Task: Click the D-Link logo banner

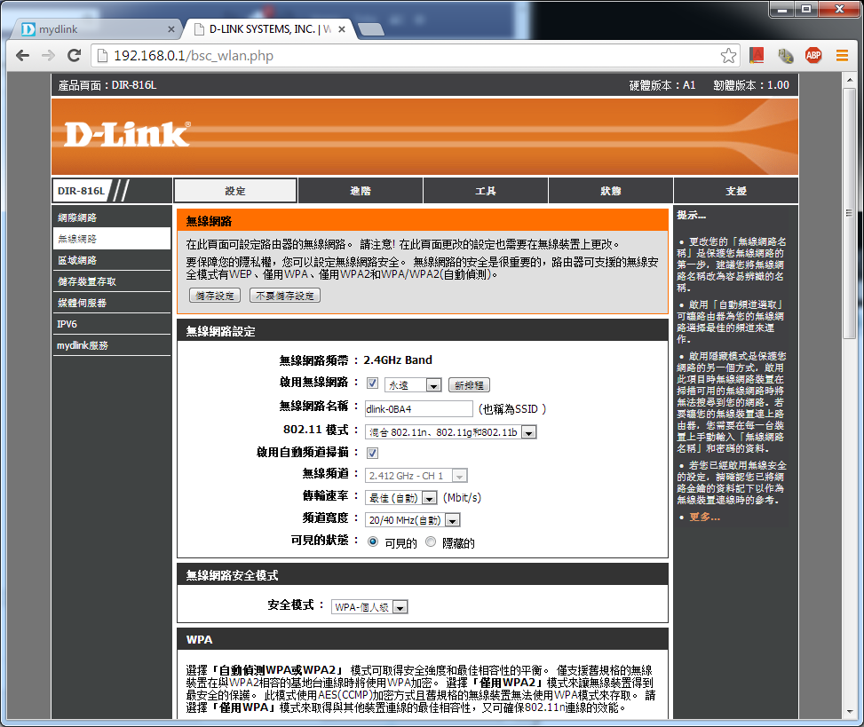Action: pos(126,134)
